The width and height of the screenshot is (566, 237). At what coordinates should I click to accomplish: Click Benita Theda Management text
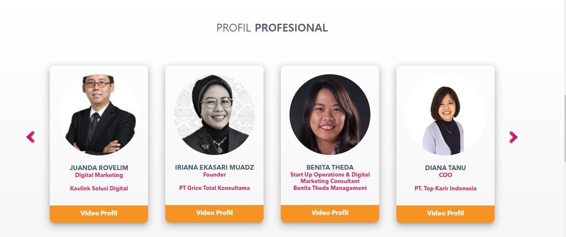tap(330, 188)
